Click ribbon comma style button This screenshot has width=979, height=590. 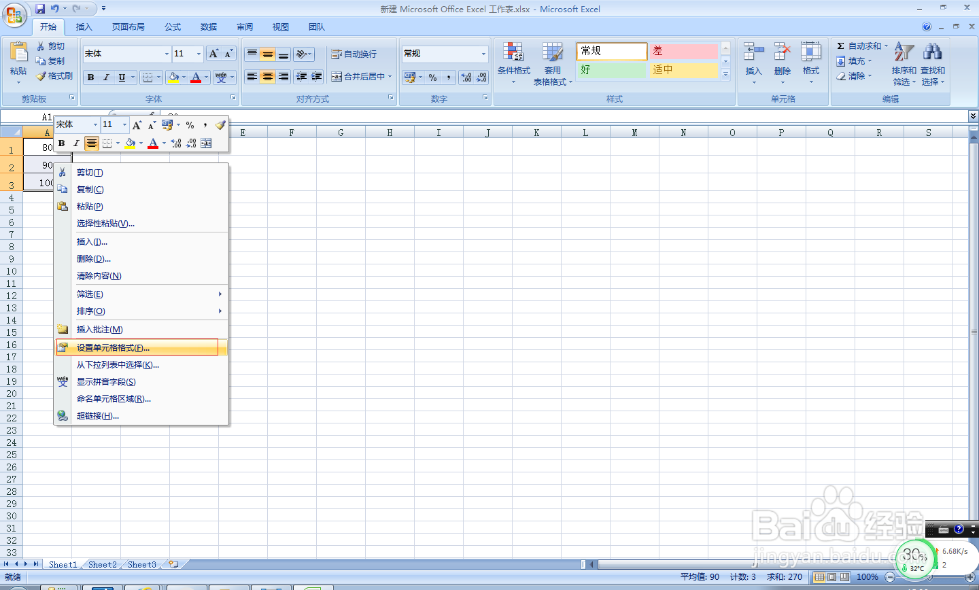coord(449,77)
